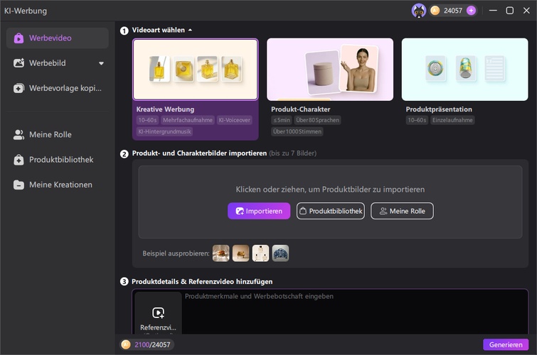The height and width of the screenshot is (355, 537).
Task: Click the Über 1000 Stimmen tag
Action: [297, 131]
